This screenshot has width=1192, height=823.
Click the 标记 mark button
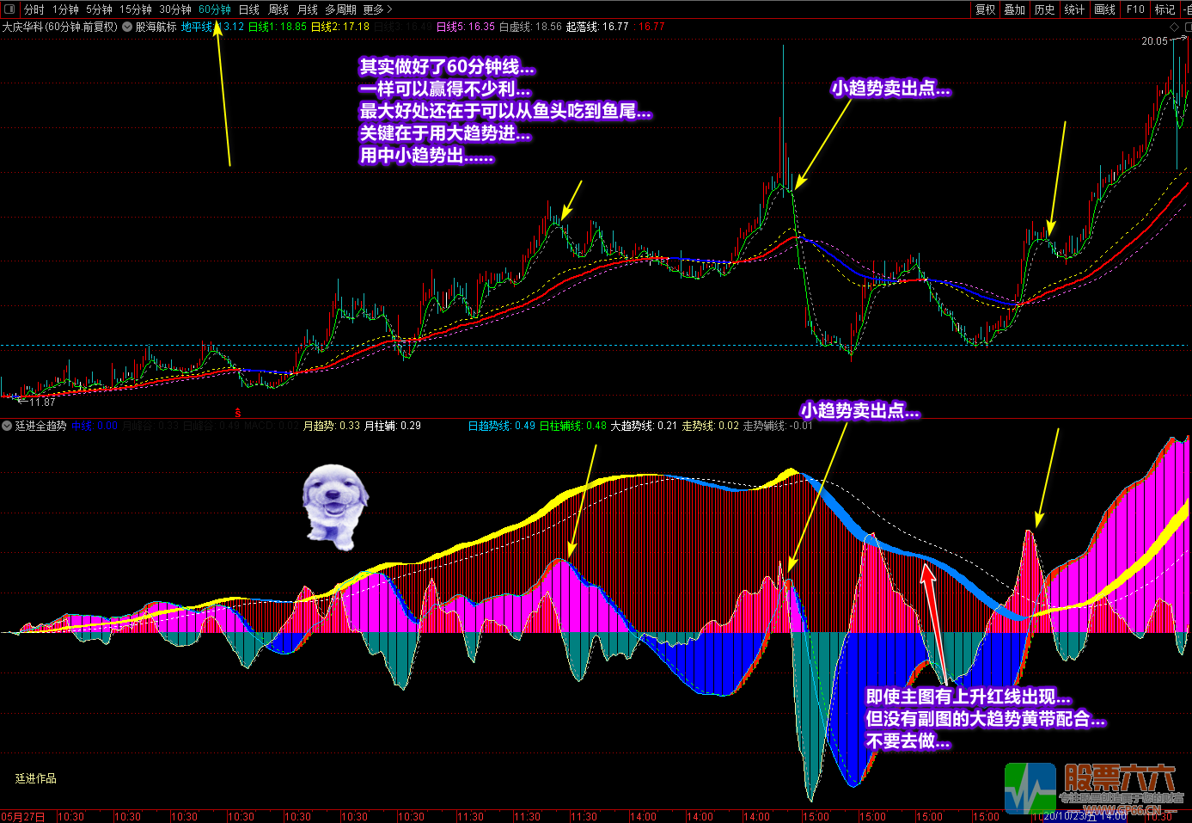1164,9
